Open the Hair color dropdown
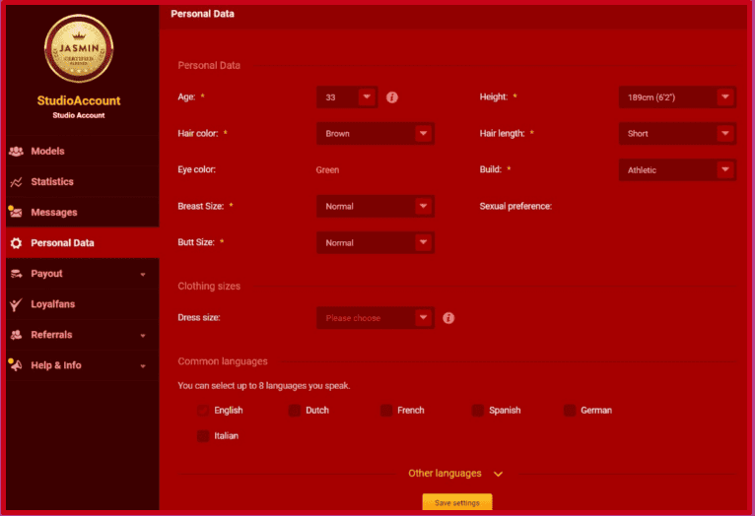Viewport: 755px width, 516px height. pyautogui.click(x=375, y=134)
